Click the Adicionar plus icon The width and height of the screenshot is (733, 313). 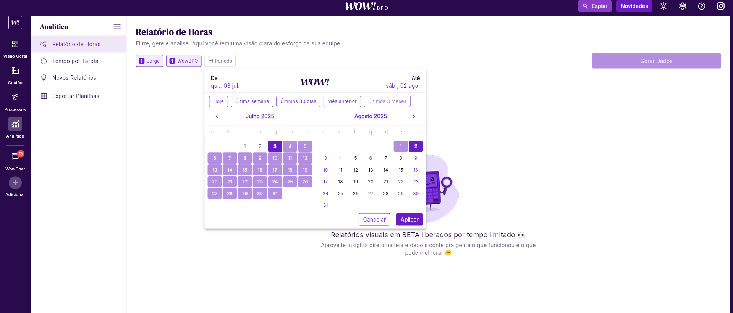(15, 183)
